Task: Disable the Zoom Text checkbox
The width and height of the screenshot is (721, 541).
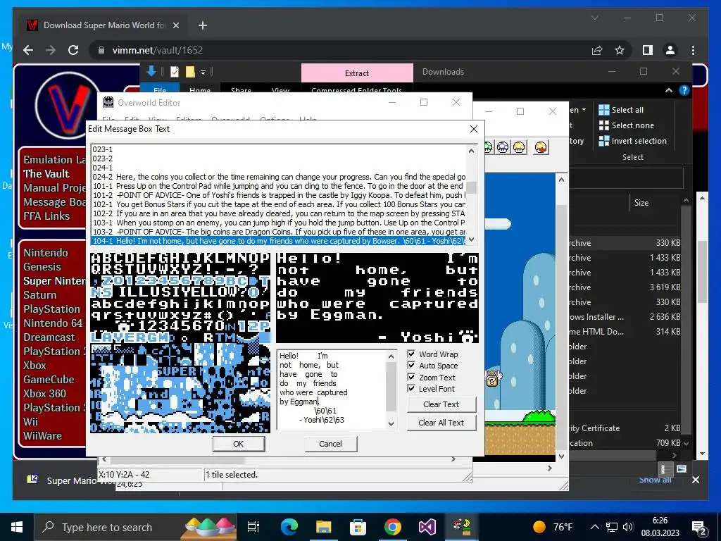Action: [x=411, y=378]
